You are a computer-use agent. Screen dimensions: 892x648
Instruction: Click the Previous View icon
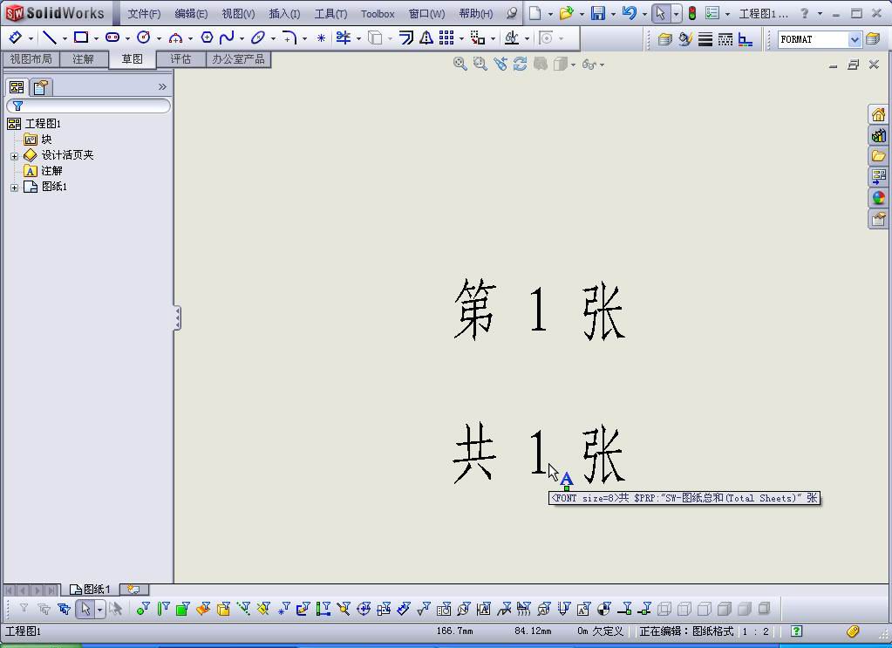pos(500,64)
